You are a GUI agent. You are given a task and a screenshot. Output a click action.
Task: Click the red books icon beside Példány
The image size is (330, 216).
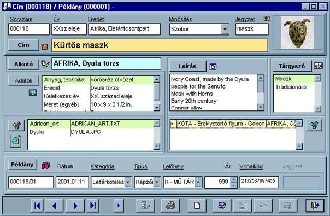click(x=46, y=166)
